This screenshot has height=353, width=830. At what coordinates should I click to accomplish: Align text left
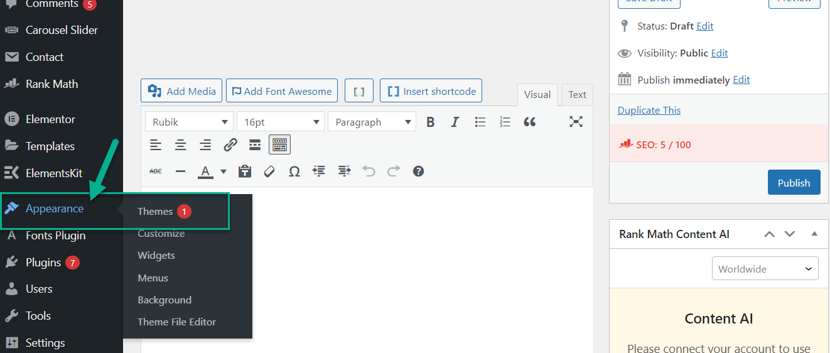click(x=156, y=145)
